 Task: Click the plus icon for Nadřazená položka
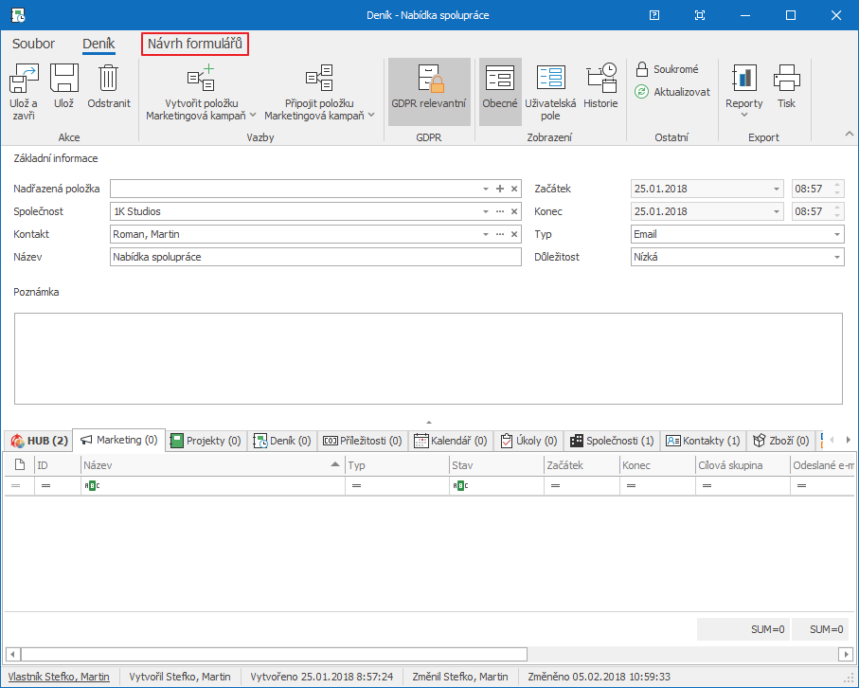click(x=500, y=189)
